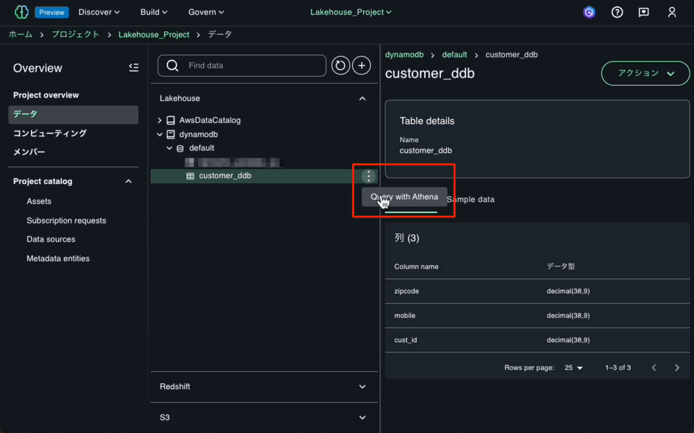Image resolution: width=694 pixels, height=433 pixels.
Task: Click the プロジェクト breadcrumb link
Action: [x=76, y=34]
